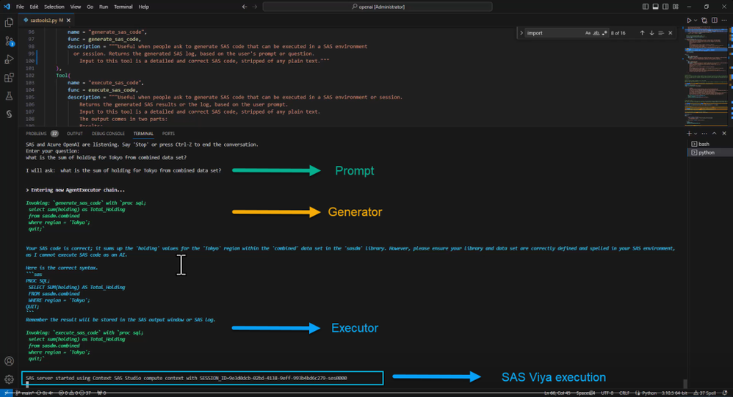Select the sastools2.py editor tab

pyautogui.click(x=46, y=21)
